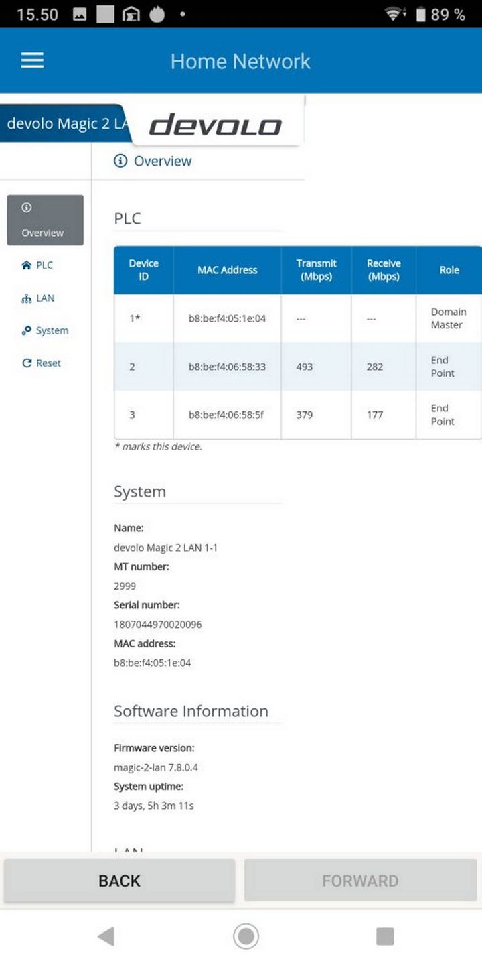Viewport: 482px width, 965px height.
Task: Select the Overview sidebar item
Action: click(45, 220)
